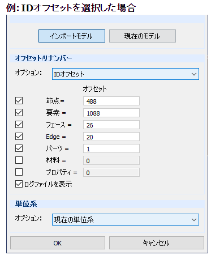The height and width of the screenshot is (255, 211).
Task: Toggle the 要素 offset checkbox
Action: click(x=19, y=113)
